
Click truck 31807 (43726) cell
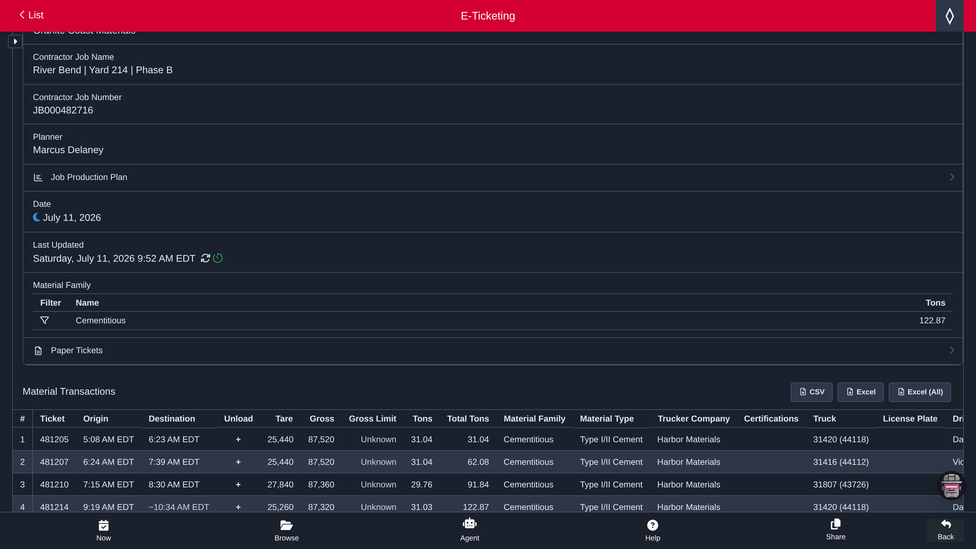841,485
